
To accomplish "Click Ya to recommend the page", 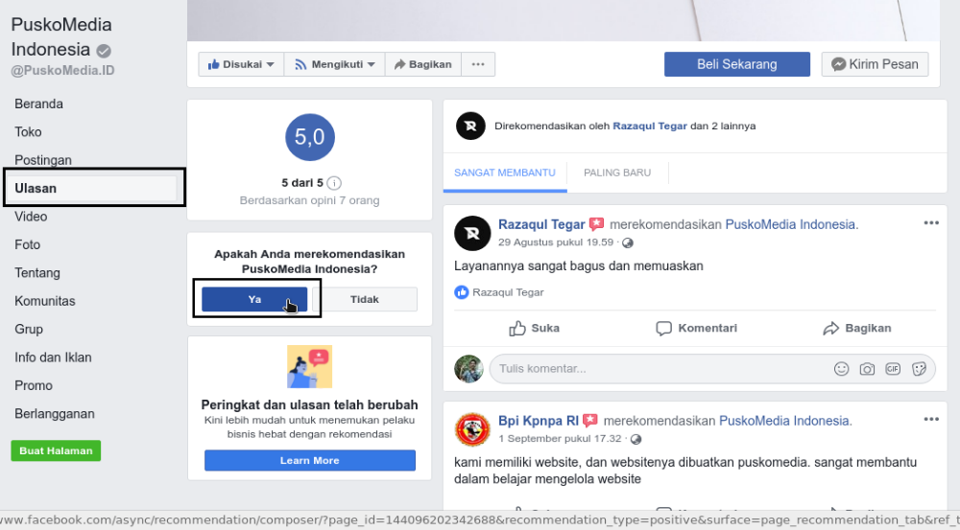I will 254,300.
